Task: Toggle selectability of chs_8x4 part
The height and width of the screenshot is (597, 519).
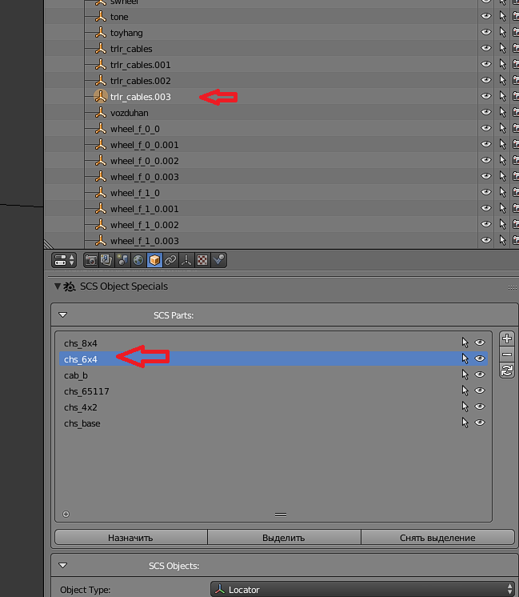Action: (465, 343)
